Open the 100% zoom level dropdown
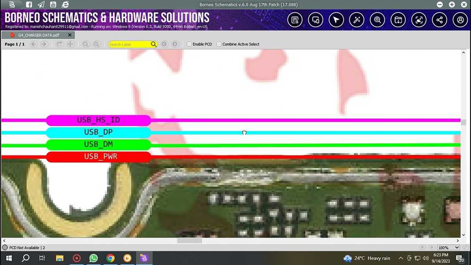 tap(448, 248)
